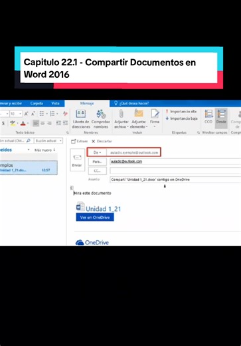Screen dimensions: 241x346
Task: Apply a numbered list
Action: (52, 114)
